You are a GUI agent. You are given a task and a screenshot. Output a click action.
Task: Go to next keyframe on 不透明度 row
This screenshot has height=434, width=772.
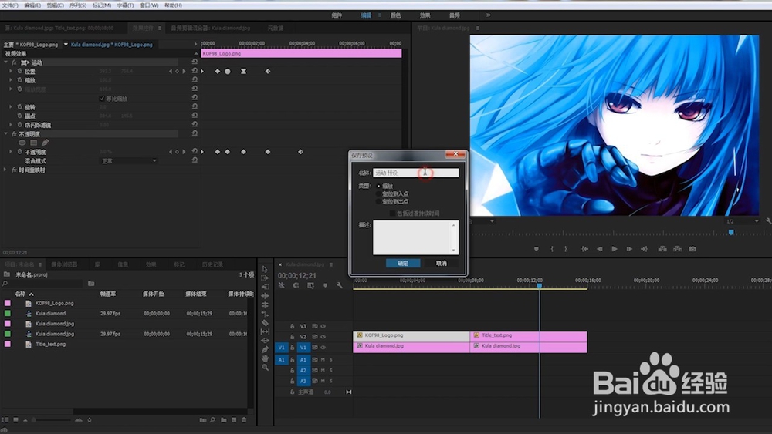(184, 152)
